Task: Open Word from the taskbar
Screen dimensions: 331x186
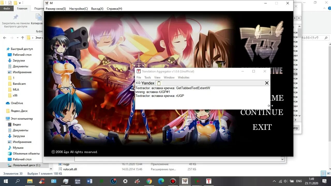Action: [90, 181]
